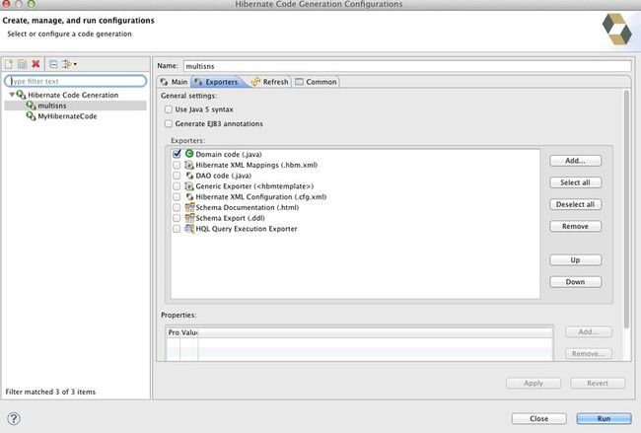Image resolution: width=641 pixels, height=433 pixels.
Task: Check the DAO code (.java) exporter
Action: click(177, 176)
